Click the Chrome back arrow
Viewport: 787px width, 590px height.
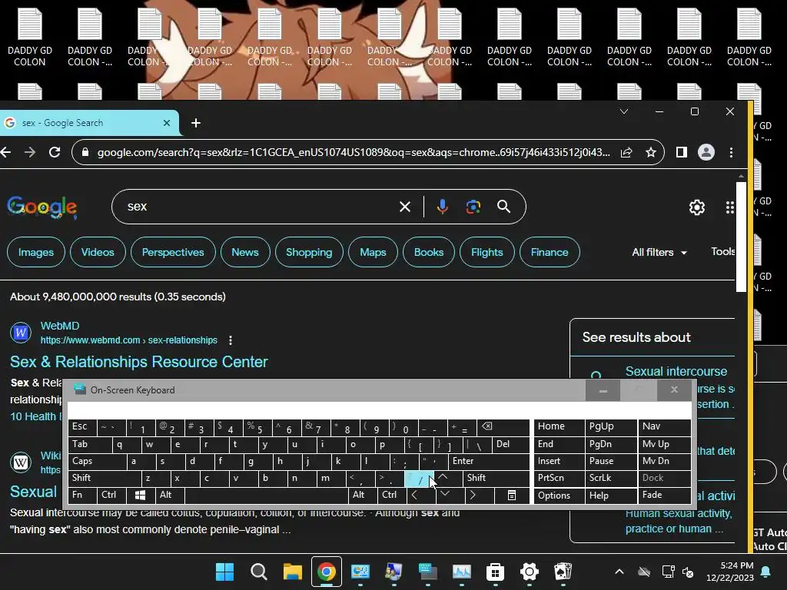[5, 152]
